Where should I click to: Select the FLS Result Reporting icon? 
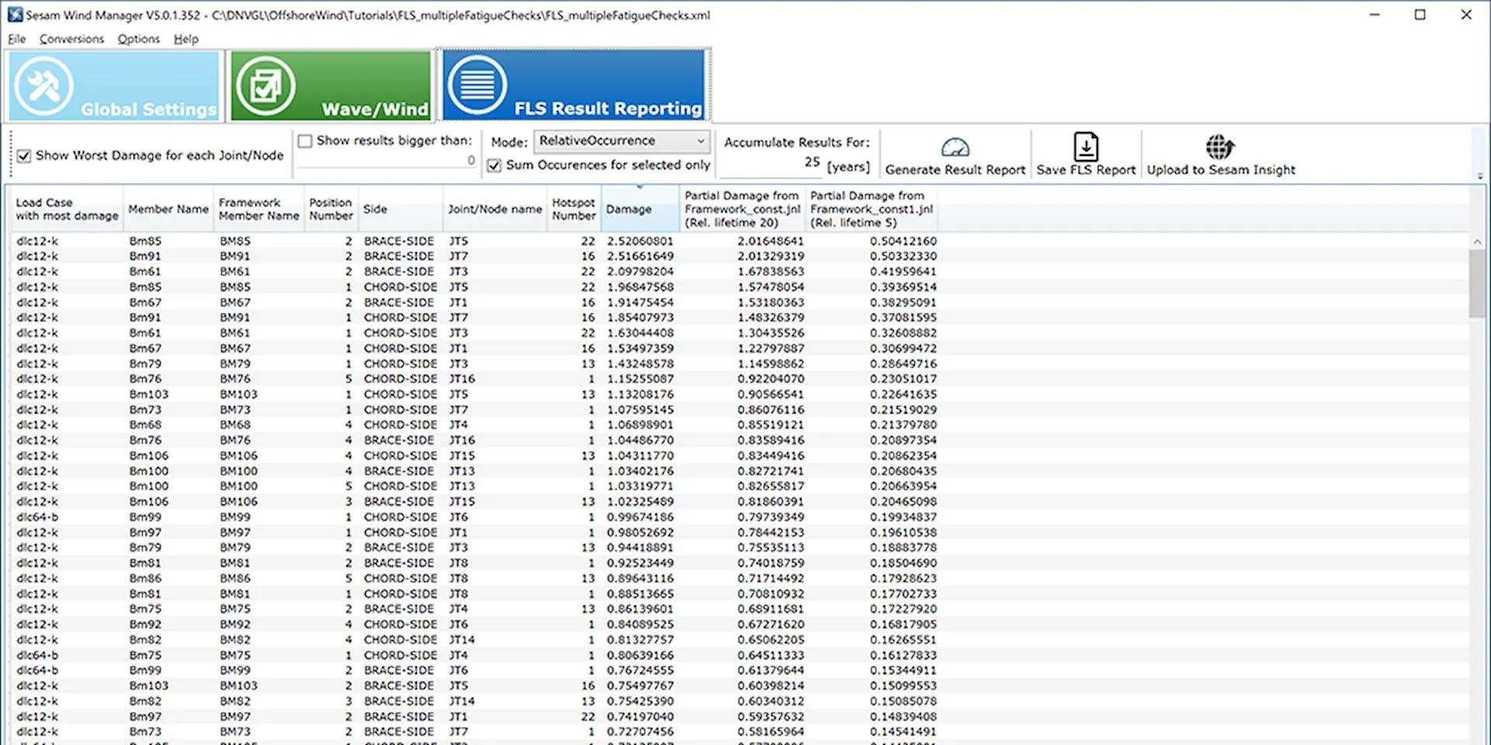[477, 85]
